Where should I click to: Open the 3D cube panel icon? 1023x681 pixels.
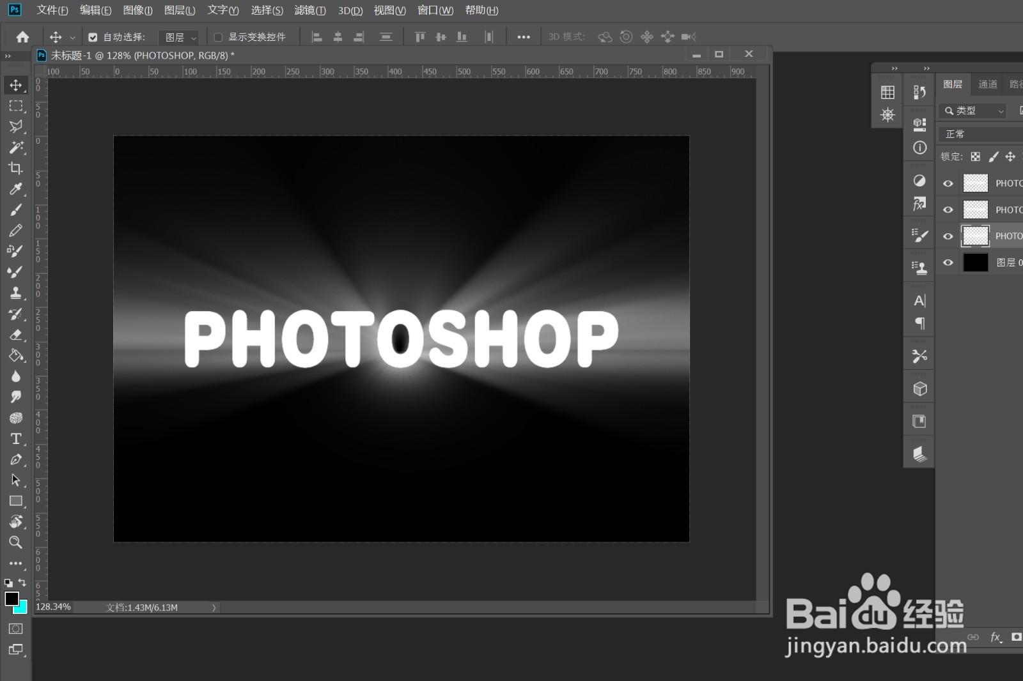tap(919, 388)
